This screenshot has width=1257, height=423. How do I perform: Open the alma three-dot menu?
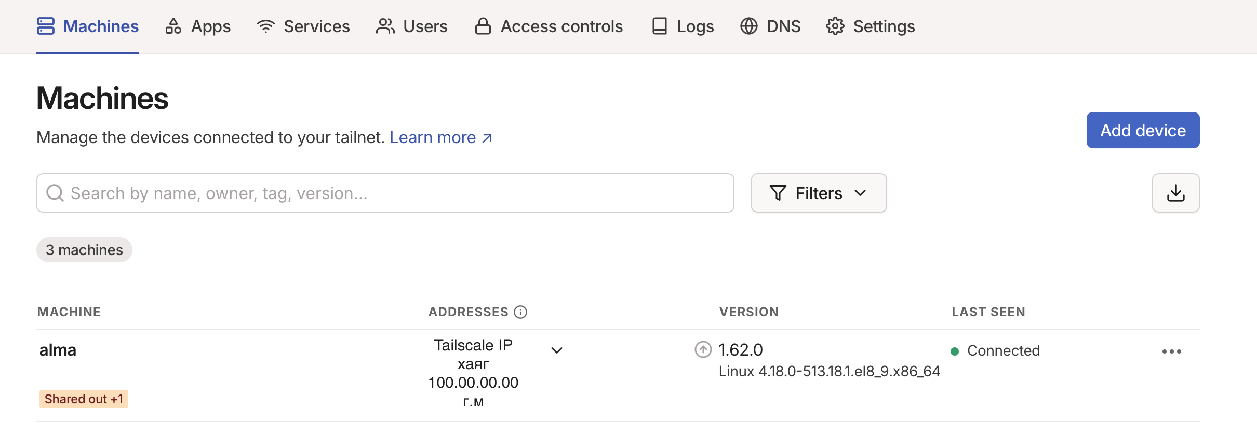click(1172, 351)
